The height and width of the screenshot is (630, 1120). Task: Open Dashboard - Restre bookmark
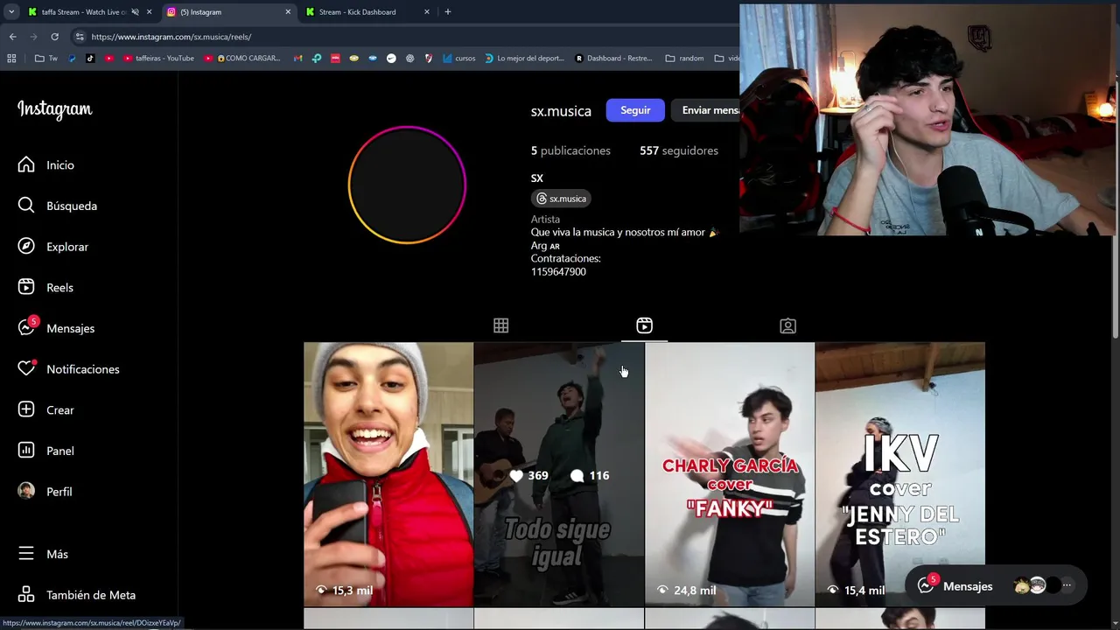(x=613, y=59)
